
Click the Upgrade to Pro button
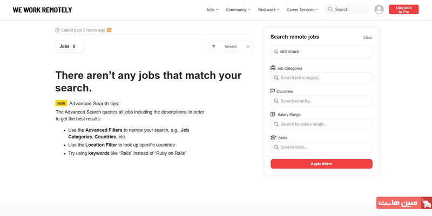pos(403,9)
